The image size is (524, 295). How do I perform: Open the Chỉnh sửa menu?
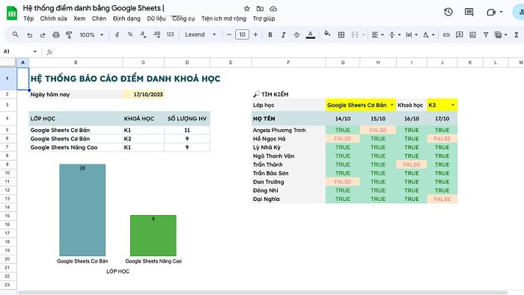(x=53, y=19)
